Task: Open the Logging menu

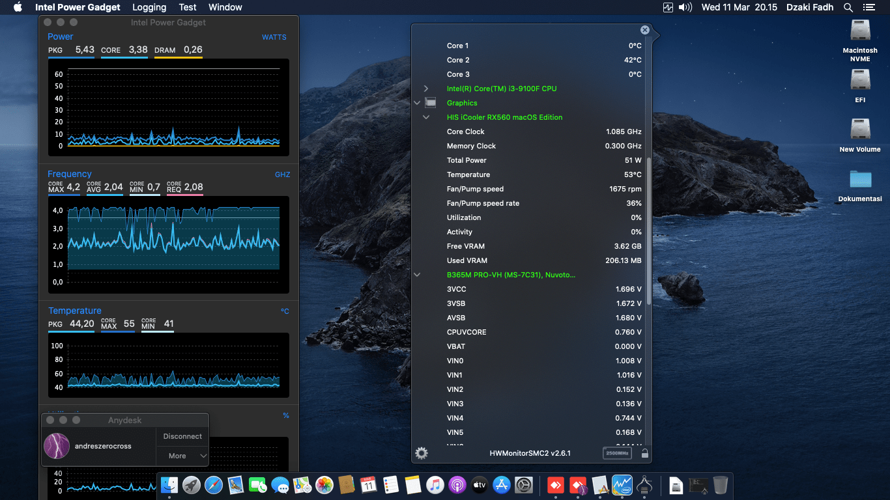Action: (149, 7)
